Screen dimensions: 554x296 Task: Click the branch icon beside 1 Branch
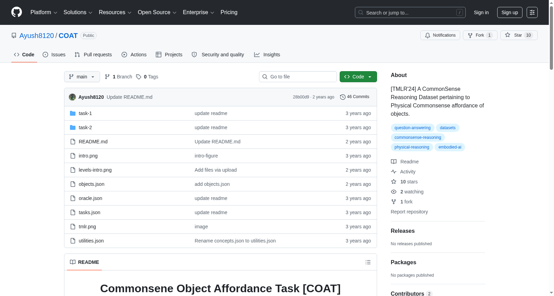click(107, 77)
